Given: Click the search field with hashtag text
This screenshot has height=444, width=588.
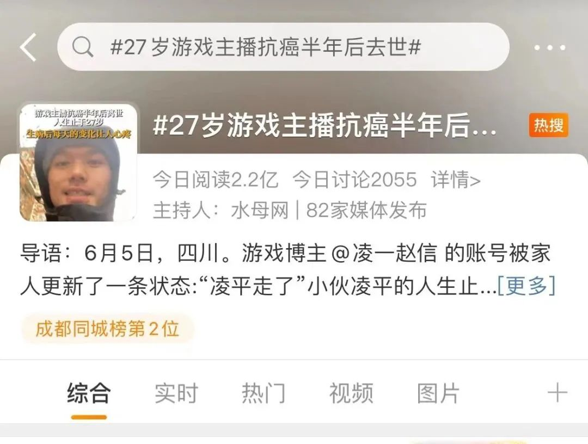Looking at the screenshot, I should coord(283,47).
